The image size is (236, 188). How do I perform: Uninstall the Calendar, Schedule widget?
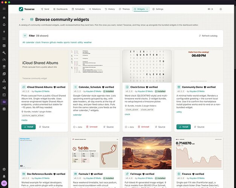[x=92, y=127]
